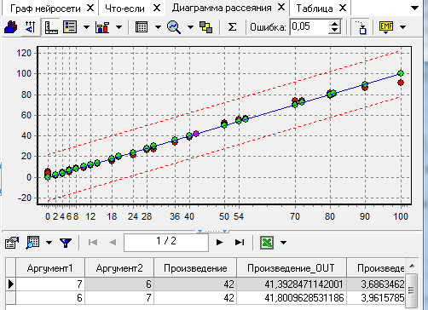Click the Аргумент1 column header

click(x=50, y=267)
